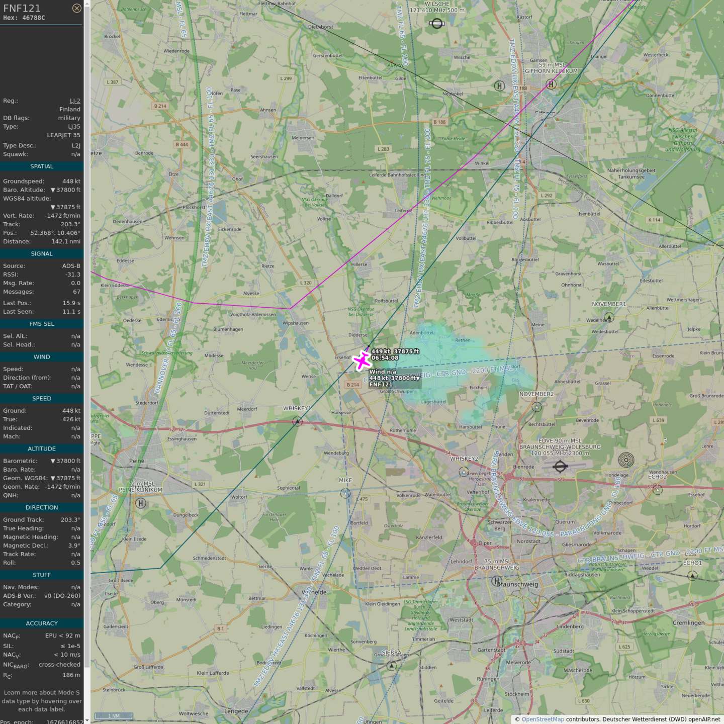Click the magenta FNF121 aircraft icon

362,360
